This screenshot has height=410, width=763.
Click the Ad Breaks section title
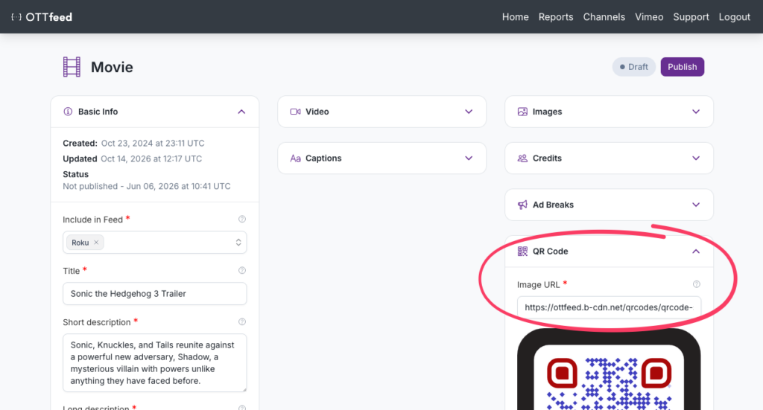tap(553, 205)
